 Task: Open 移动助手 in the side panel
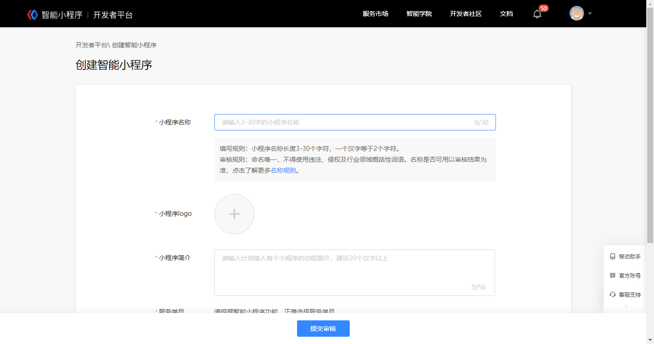pos(625,257)
